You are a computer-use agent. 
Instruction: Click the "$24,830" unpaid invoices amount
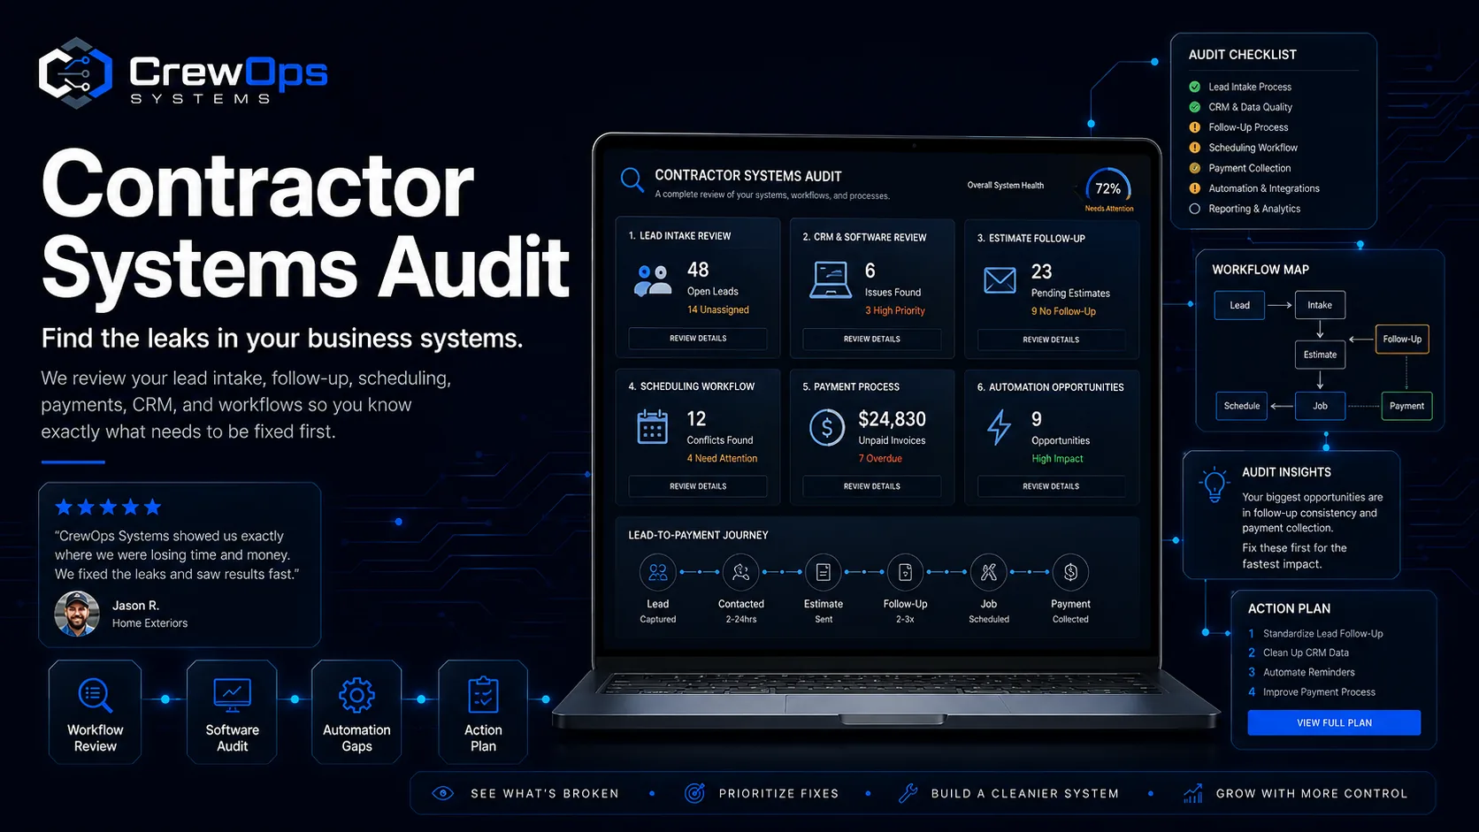[892, 419]
